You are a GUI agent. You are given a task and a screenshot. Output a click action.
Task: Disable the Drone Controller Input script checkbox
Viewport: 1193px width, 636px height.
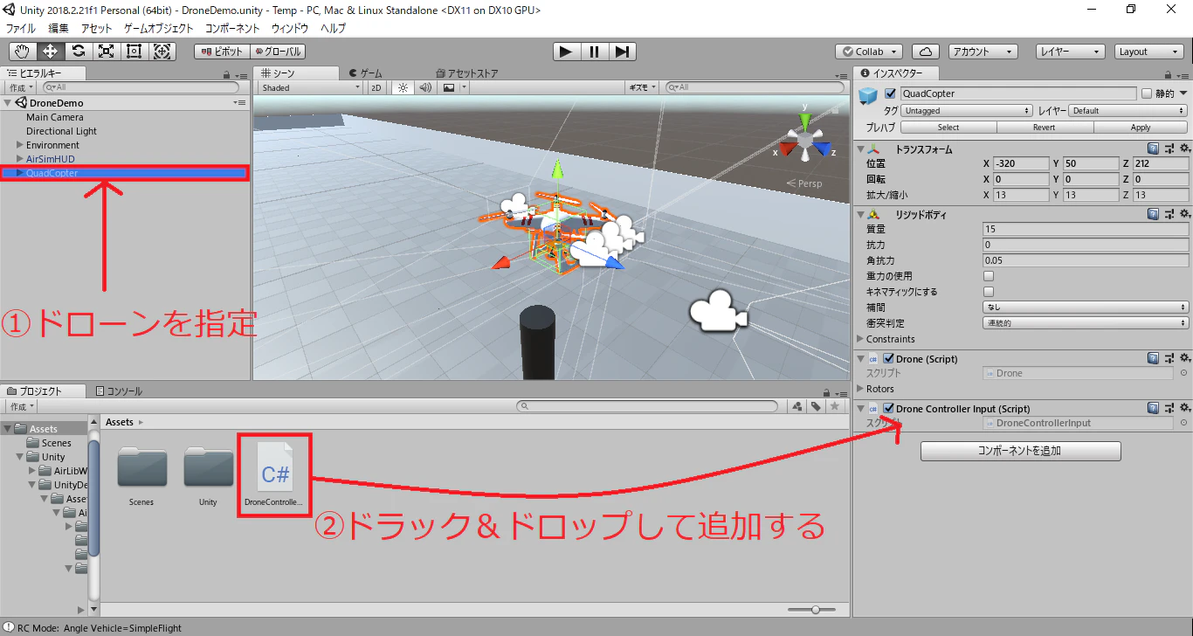coord(888,408)
